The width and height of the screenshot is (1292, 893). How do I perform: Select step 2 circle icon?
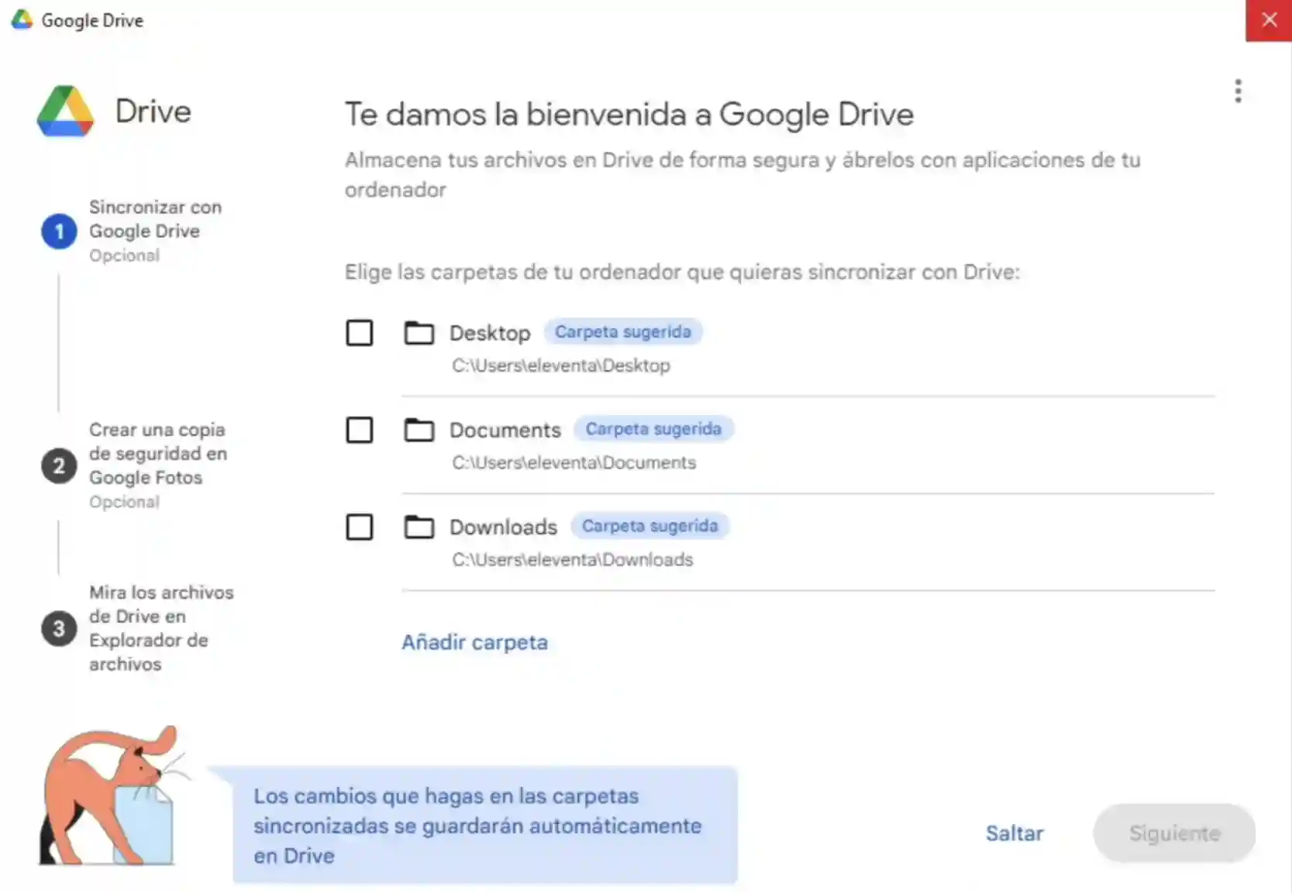59,465
